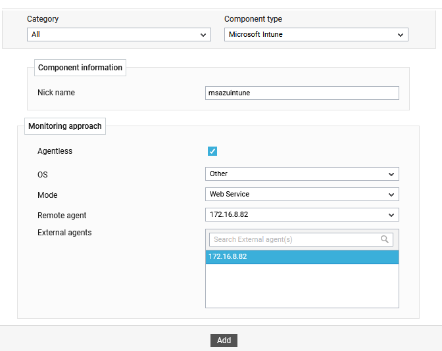The image size is (442, 351).
Task: Click the search magnifier icon in External agents
Action: tap(385, 240)
